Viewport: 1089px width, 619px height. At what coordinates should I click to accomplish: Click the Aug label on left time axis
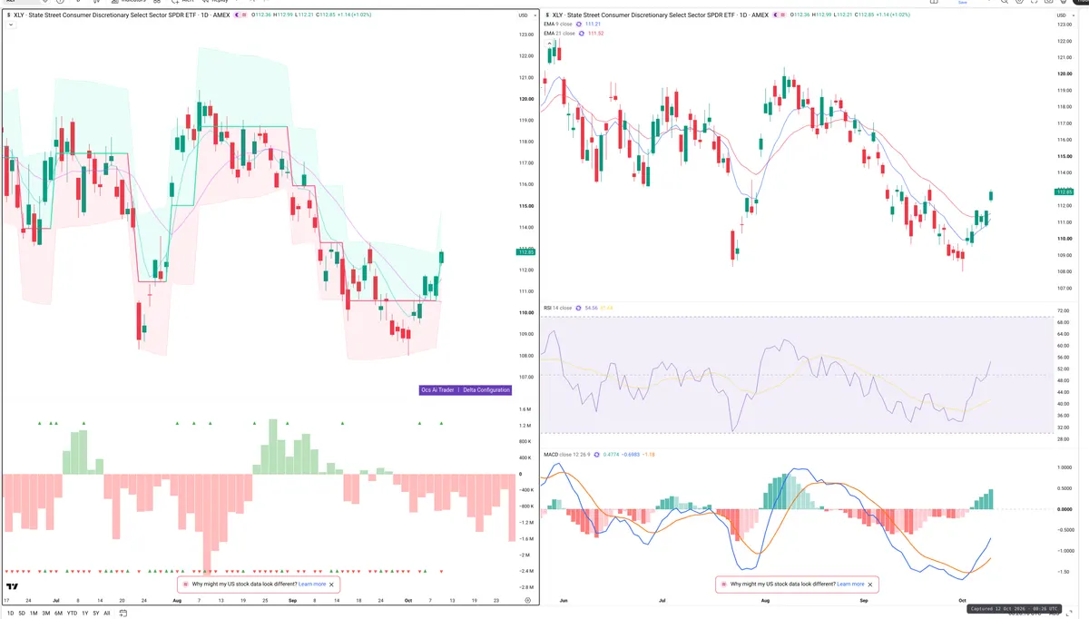177,601
